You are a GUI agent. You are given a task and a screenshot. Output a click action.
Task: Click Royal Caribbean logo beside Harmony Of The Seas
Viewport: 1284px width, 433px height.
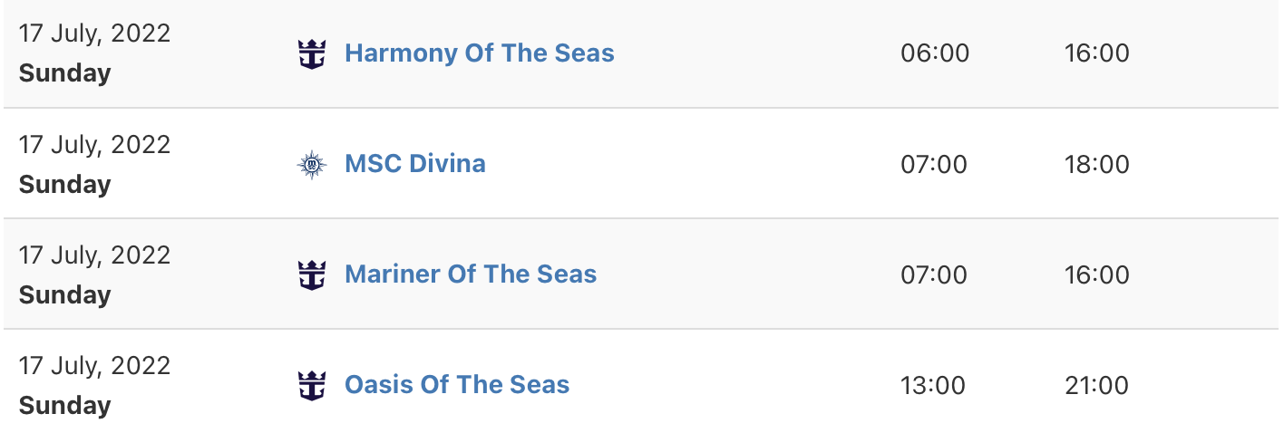point(312,53)
